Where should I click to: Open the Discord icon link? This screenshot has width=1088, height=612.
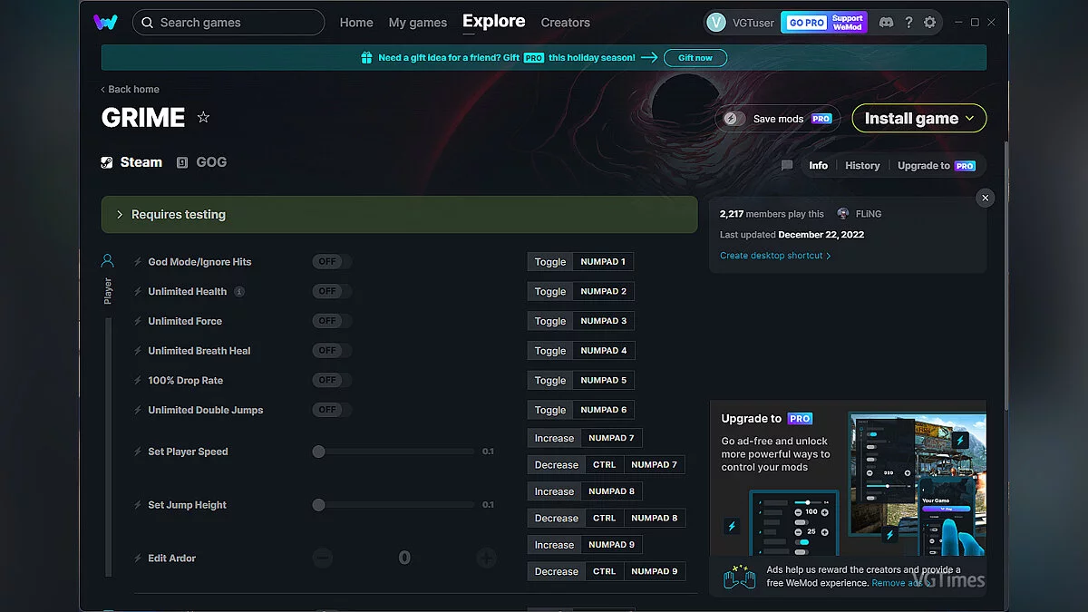pyautogui.click(x=886, y=23)
